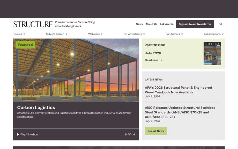Open the Carbon Logistics featured article title
238x149 pixels.
[x=36, y=108]
